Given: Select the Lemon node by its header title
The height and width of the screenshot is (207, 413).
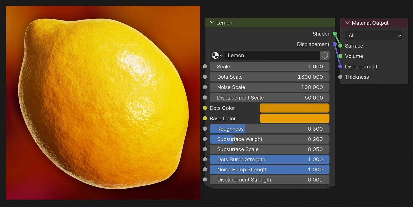Looking at the screenshot, I should click(x=224, y=23).
